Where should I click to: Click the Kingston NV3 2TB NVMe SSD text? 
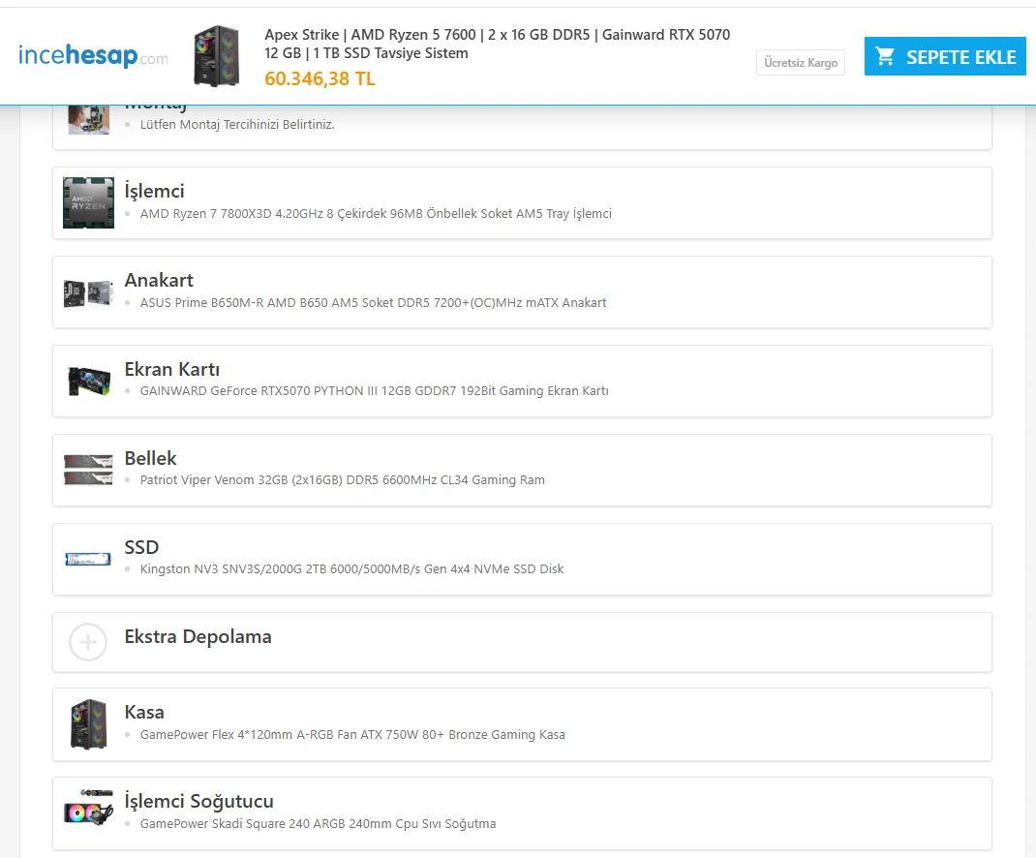pos(351,569)
